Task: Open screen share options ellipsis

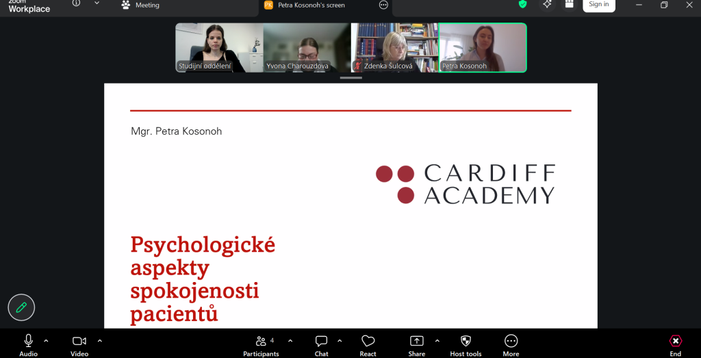Action: tap(383, 5)
